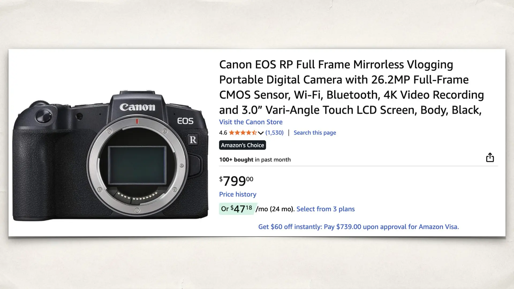Open "Select from 3 plans" financing options
514x289 pixels.
coord(326,209)
